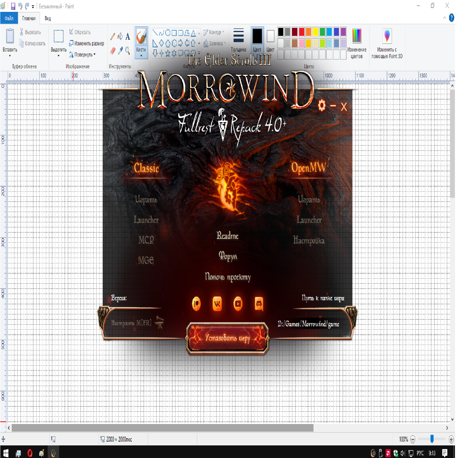Click the Вырезать scissors command

30,32
